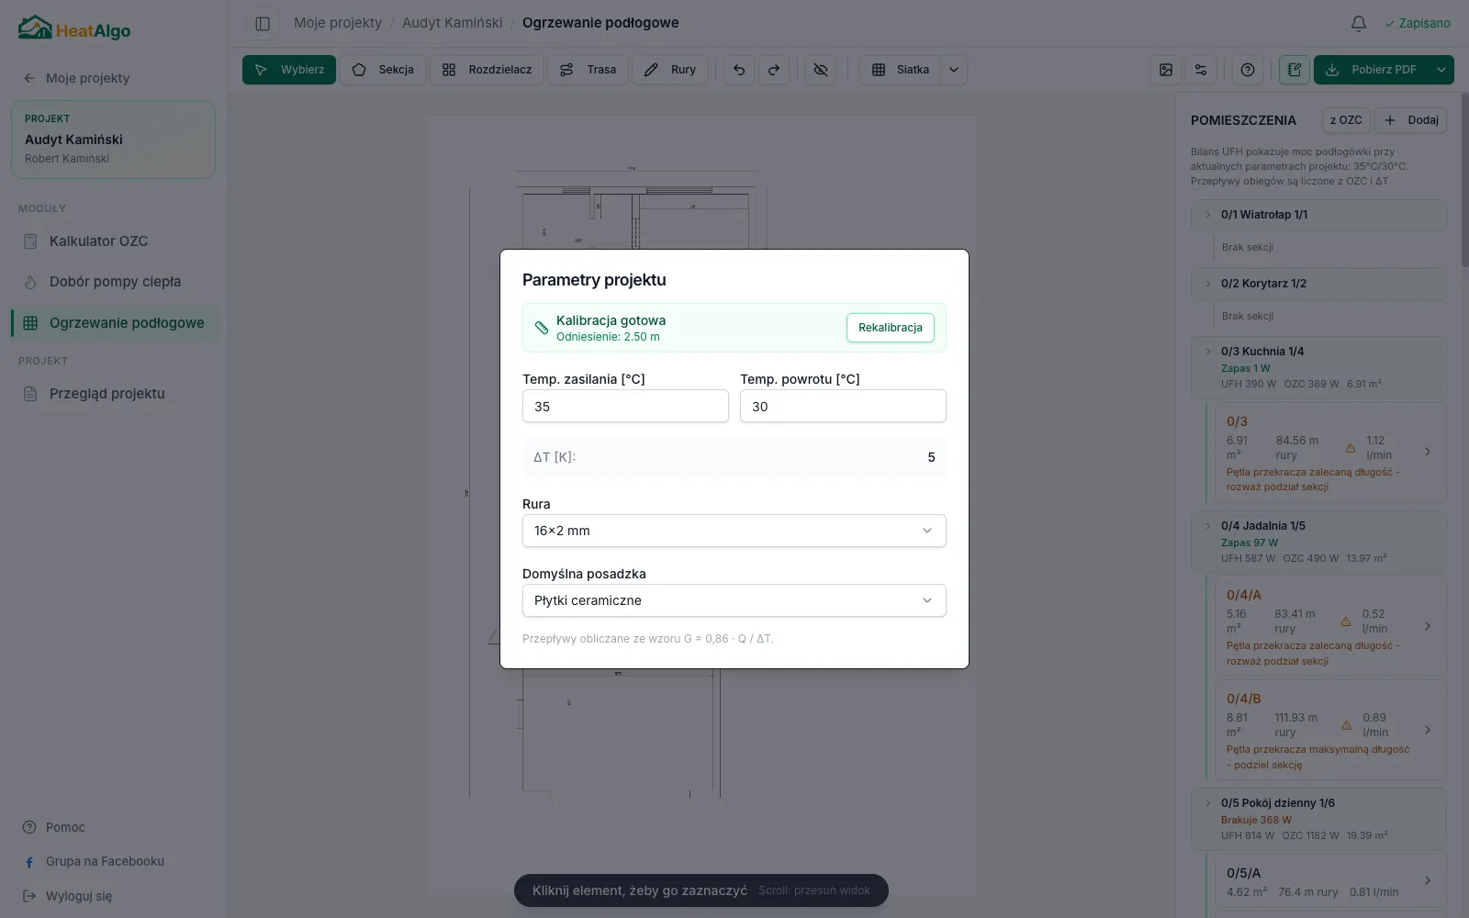Click the Dodaj room button
Image resolution: width=1469 pixels, height=918 pixels.
point(1411,120)
